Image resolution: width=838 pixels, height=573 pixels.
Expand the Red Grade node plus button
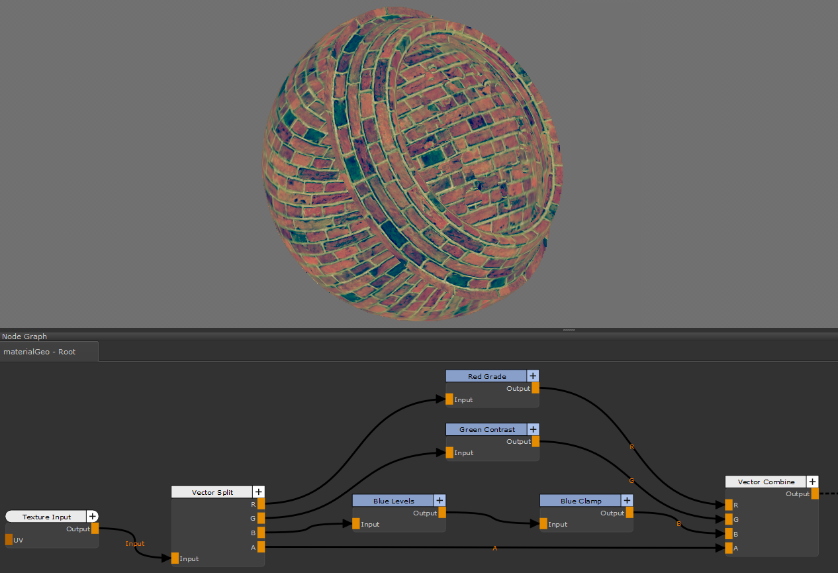[x=533, y=376]
